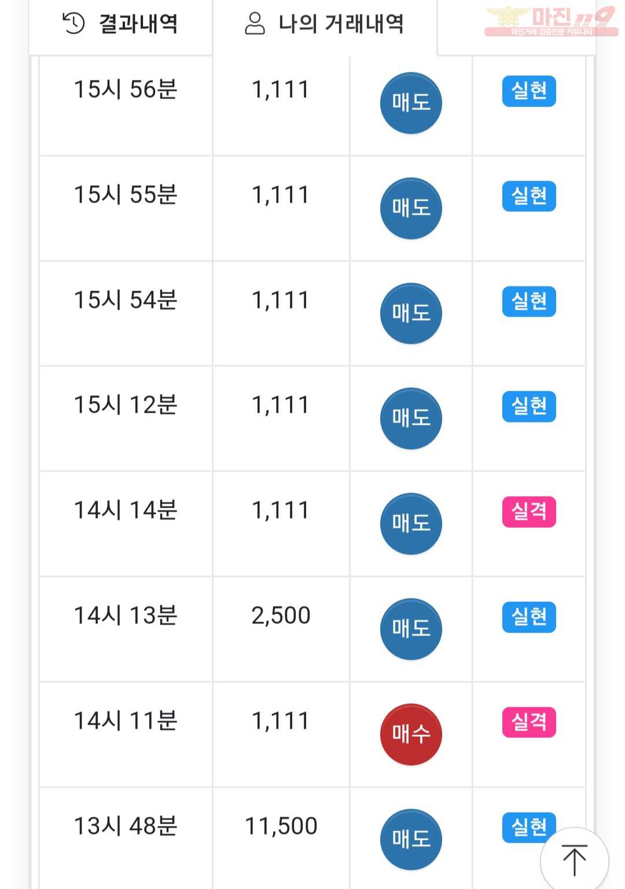The height and width of the screenshot is (889, 625).
Task: Click the 실현 badge for 15시 12분
Action: point(529,406)
